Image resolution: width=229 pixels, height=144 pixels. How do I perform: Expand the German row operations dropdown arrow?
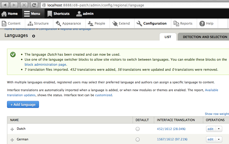219,139
